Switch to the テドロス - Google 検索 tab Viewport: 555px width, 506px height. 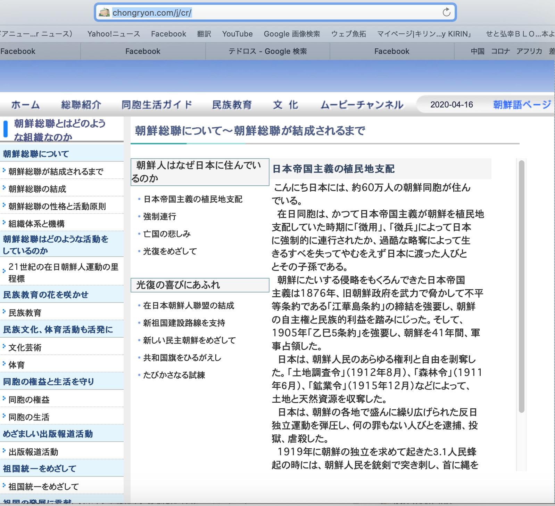coord(267,51)
